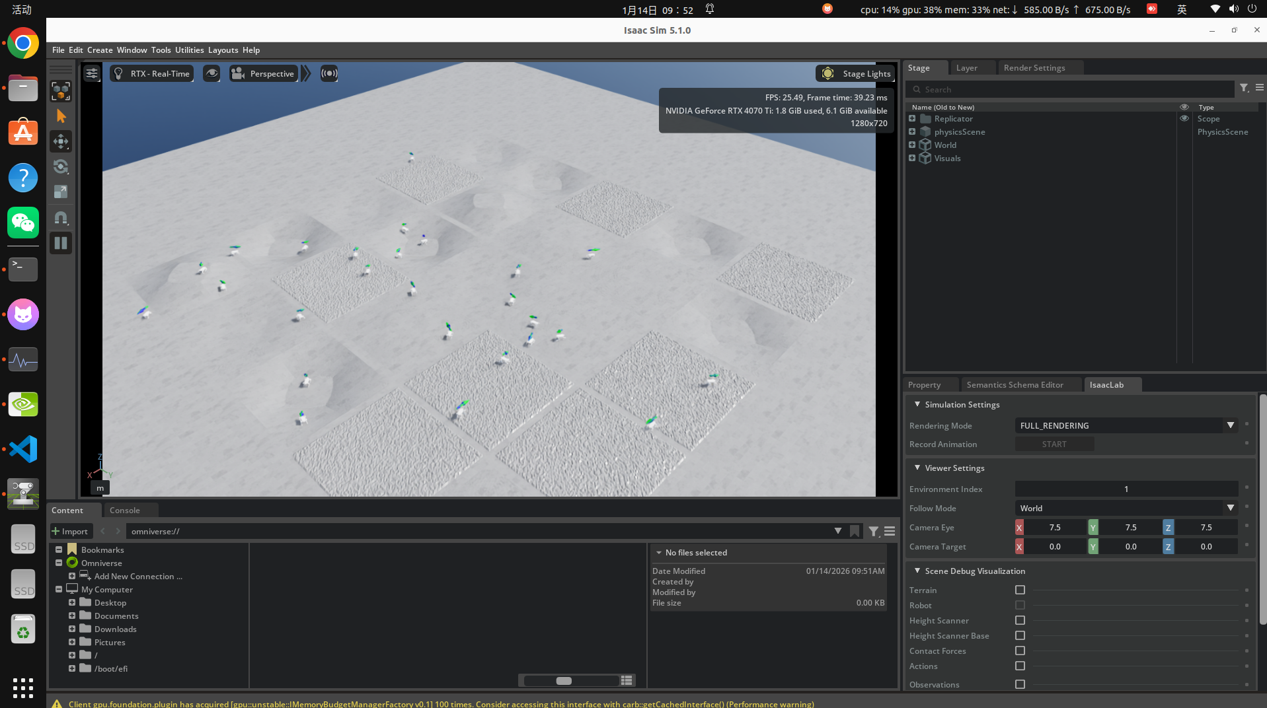1267x708 pixels.
Task: Click the Stage Search field
Action: [1070, 89]
